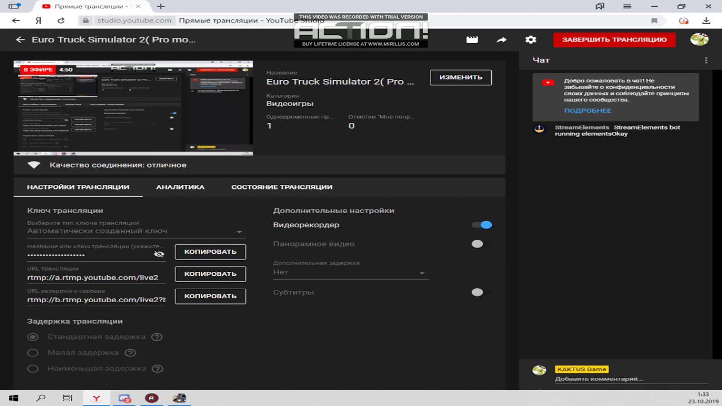Viewport: 722px width, 406px height.
Task: Show help for Наименьшая задержка
Action: click(x=157, y=369)
